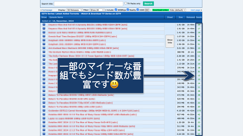The width and height of the screenshot is (243, 136).
Task: Open info icon for the 323 MB row
Action: 44,130
